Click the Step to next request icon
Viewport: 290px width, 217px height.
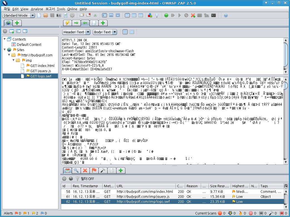tap(173, 15)
